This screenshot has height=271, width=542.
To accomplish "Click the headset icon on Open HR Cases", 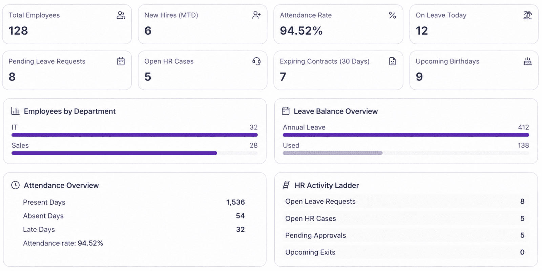I will click(256, 61).
